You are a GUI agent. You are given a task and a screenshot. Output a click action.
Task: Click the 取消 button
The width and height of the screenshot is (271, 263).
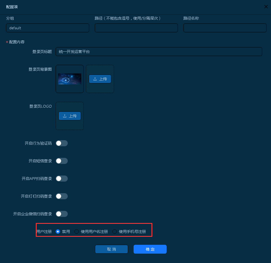112,249
